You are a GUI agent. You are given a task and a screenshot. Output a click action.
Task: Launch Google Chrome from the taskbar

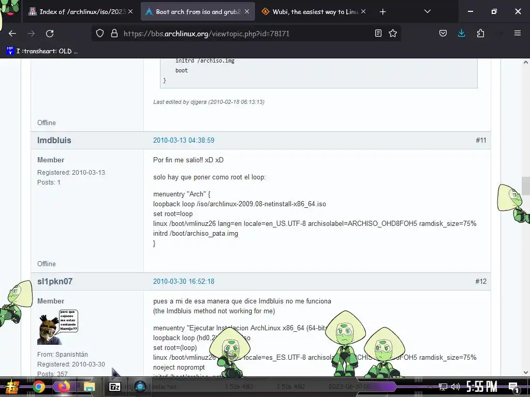pos(38,387)
